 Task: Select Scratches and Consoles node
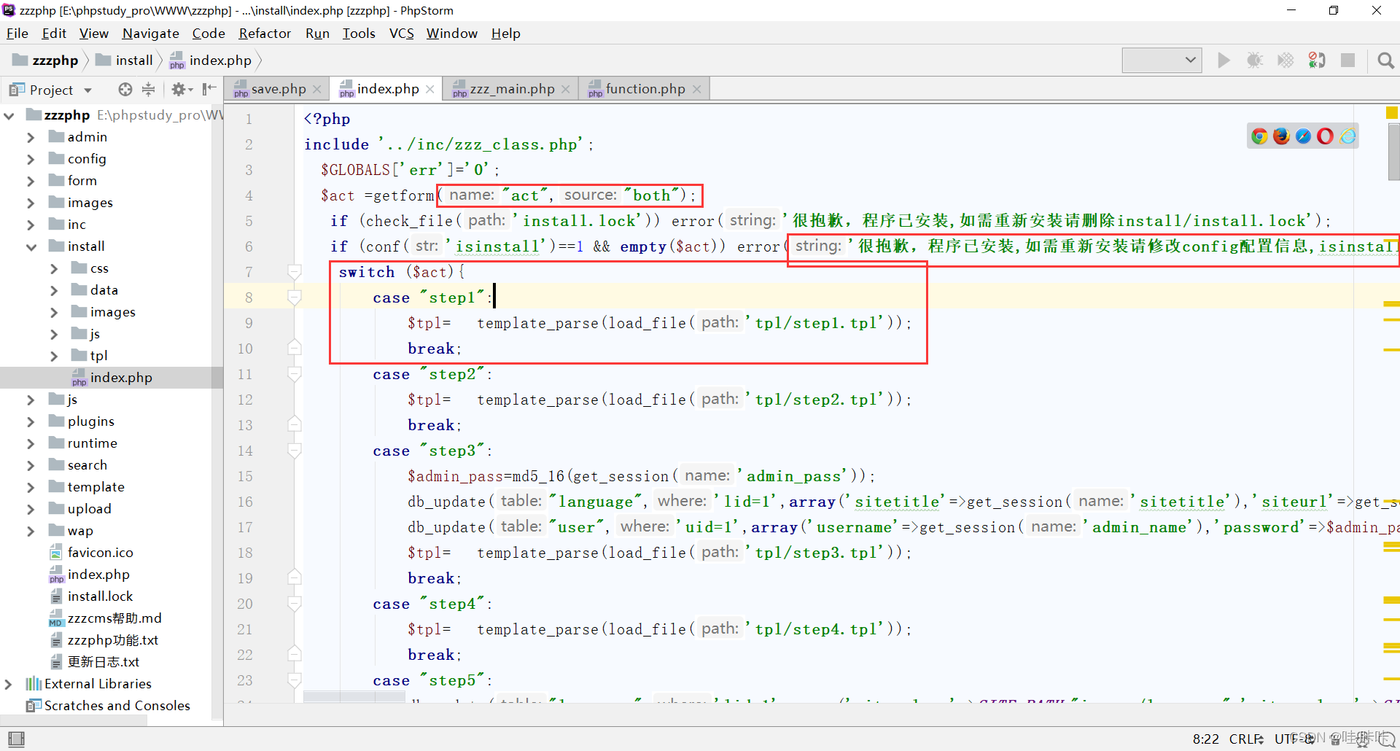[107, 706]
